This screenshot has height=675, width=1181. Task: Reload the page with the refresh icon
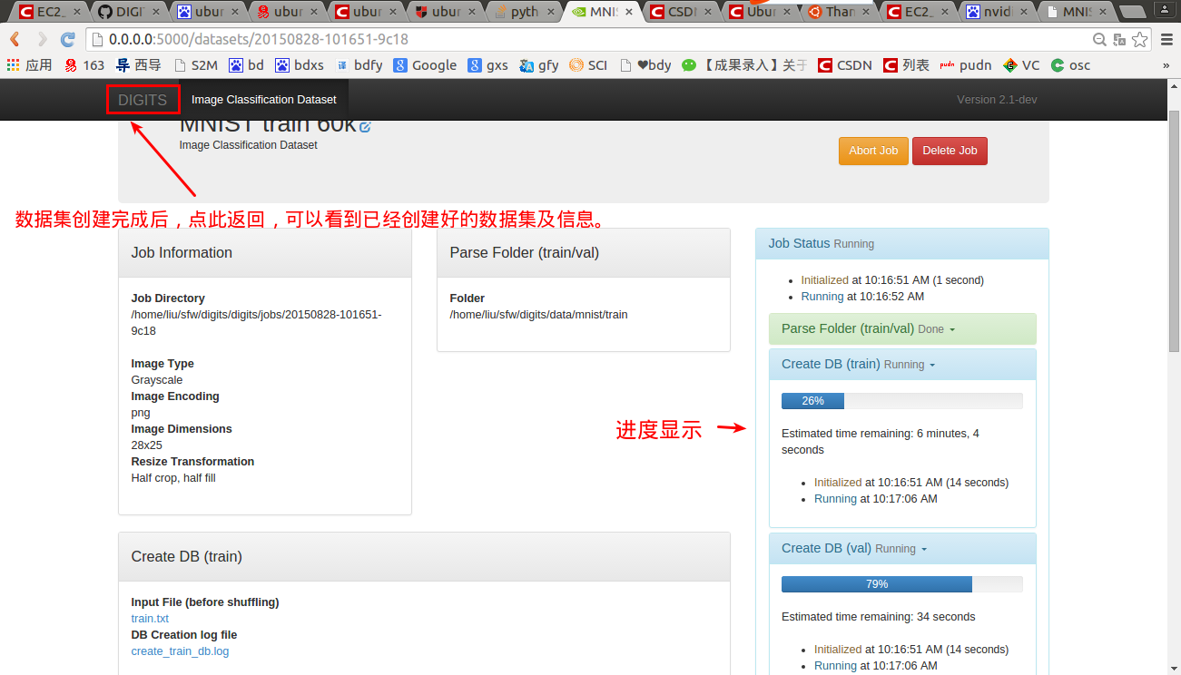(x=68, y=40)
